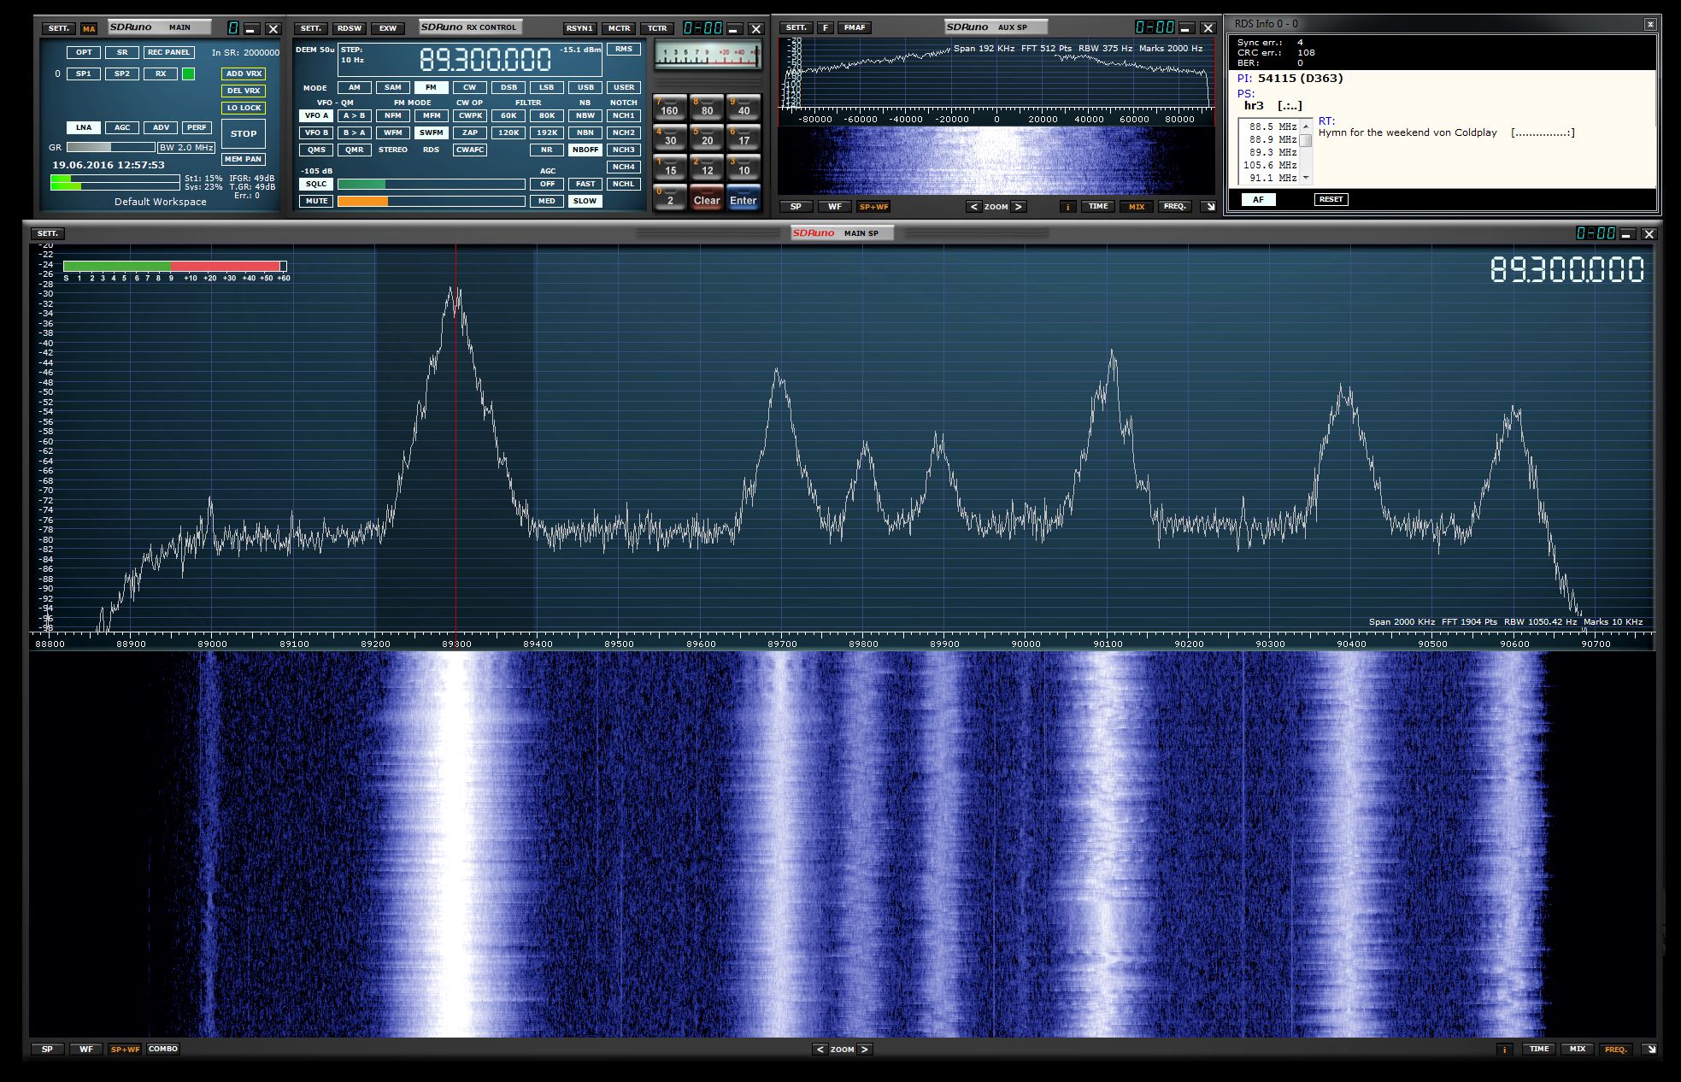1681x1082 pixels.
Task: Switch MAIN SP to COMBO view
Action: pos(162,1049)
